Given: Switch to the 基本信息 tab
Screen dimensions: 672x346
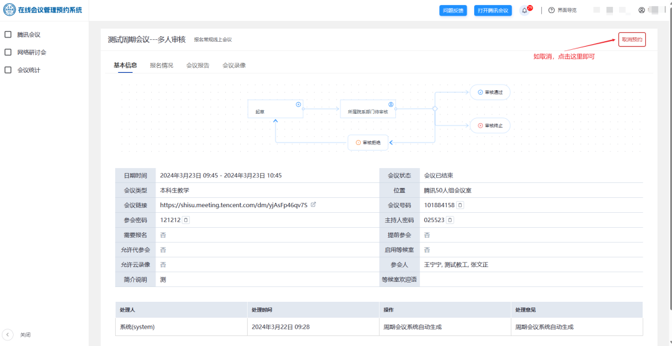Looking at the screenshot, I should tap(125, 65).
